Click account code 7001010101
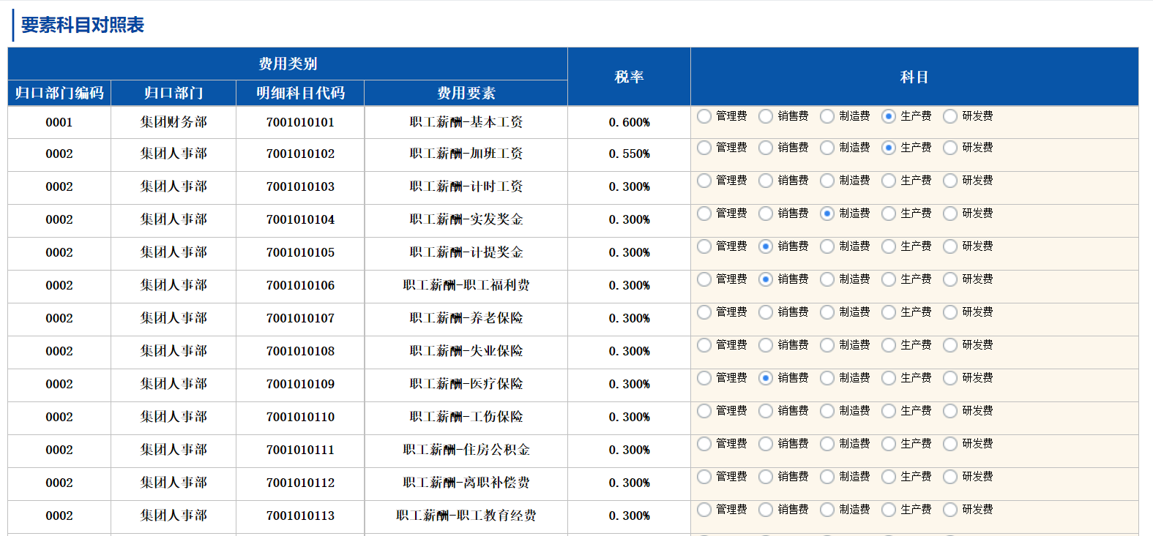The image size is (1153, 536). pyautogui.click(x=300, y=122)
